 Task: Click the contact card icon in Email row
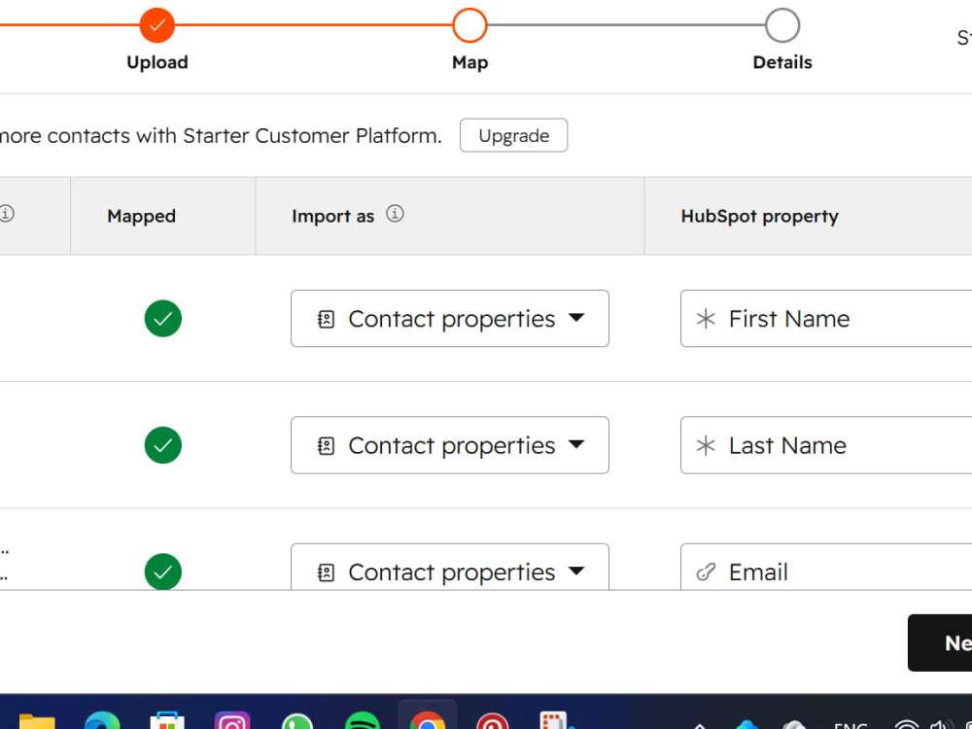pyautogui.click(x=326, y=573)
